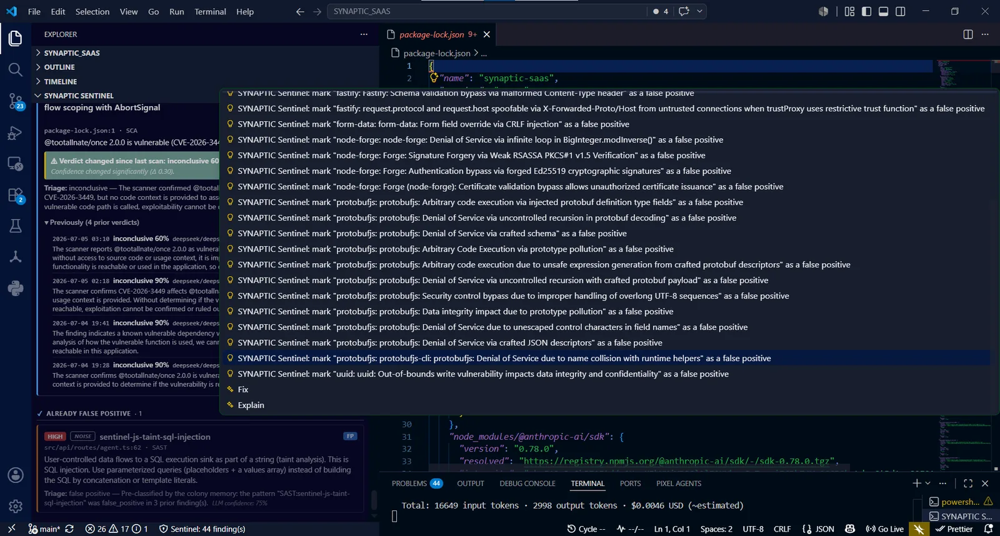The height and width of the screenshot is (536, 1000).
Task: Go forward with the title bar arrow
Action: point(317,11)
